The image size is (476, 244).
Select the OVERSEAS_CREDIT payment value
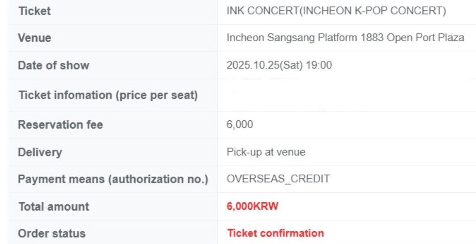pos(278,179)
